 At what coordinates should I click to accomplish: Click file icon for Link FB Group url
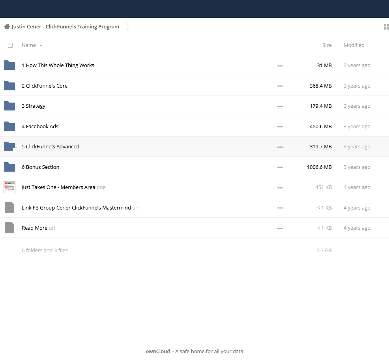pyautogui.click(x=9, y=208)
